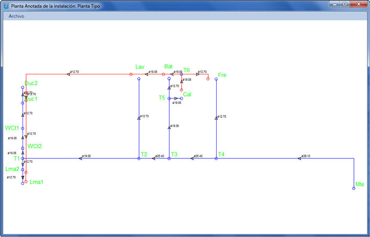
Task: Click the Bat fixture label
Action: (168, 66)
